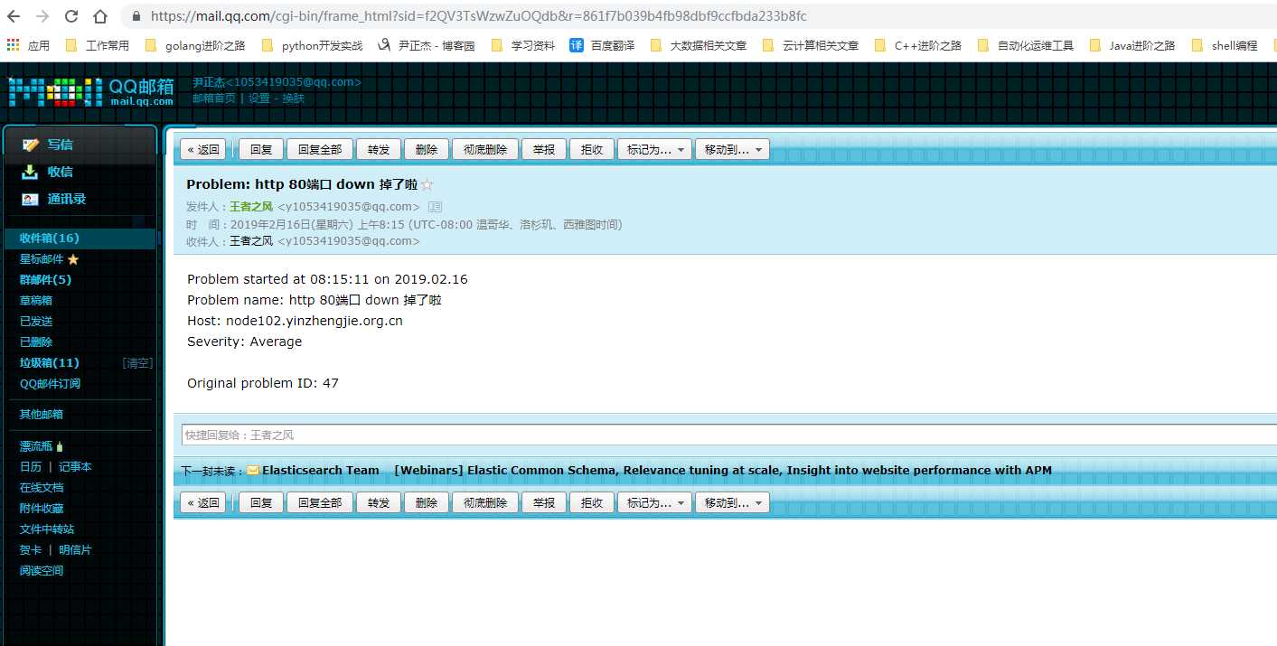
Task: Open 通讯录 contacts
Action: click(x=66, y=199)
